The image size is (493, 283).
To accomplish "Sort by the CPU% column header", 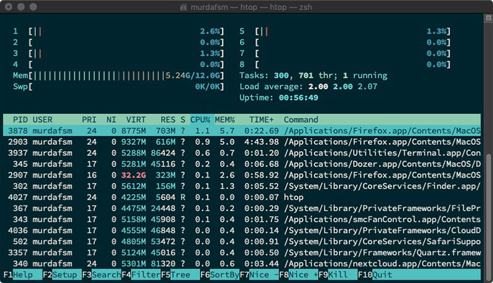I will (200, 120).
